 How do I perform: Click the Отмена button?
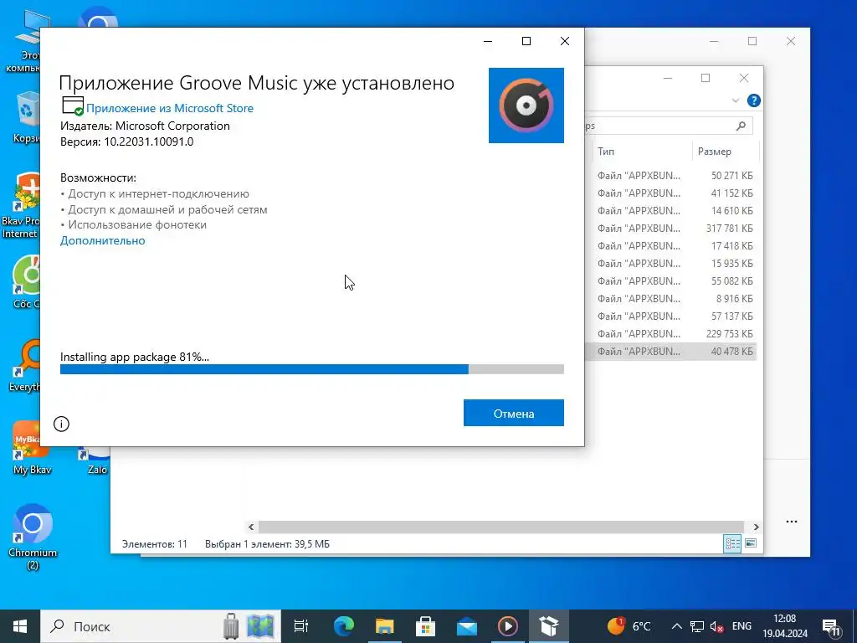pos(514,413)
